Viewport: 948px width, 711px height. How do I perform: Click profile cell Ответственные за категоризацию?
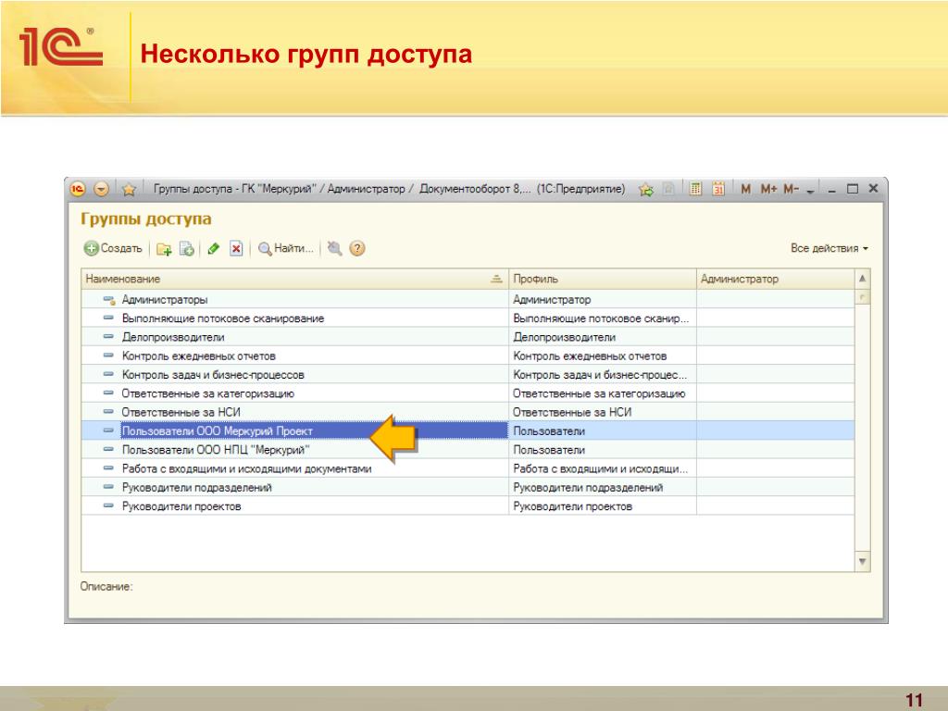click(x=602, y=393)
